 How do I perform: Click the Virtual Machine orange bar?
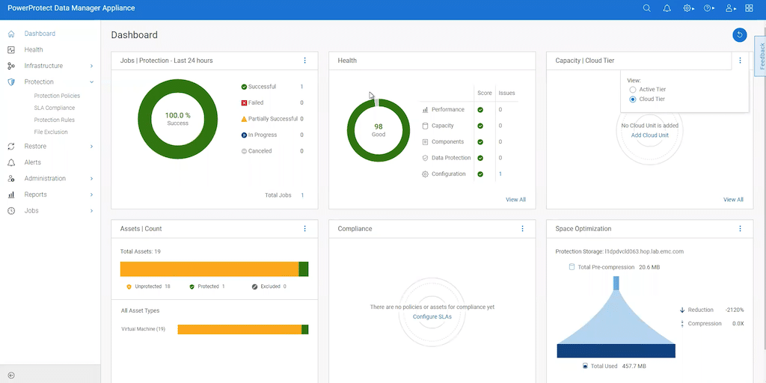(x=239, y=329)
